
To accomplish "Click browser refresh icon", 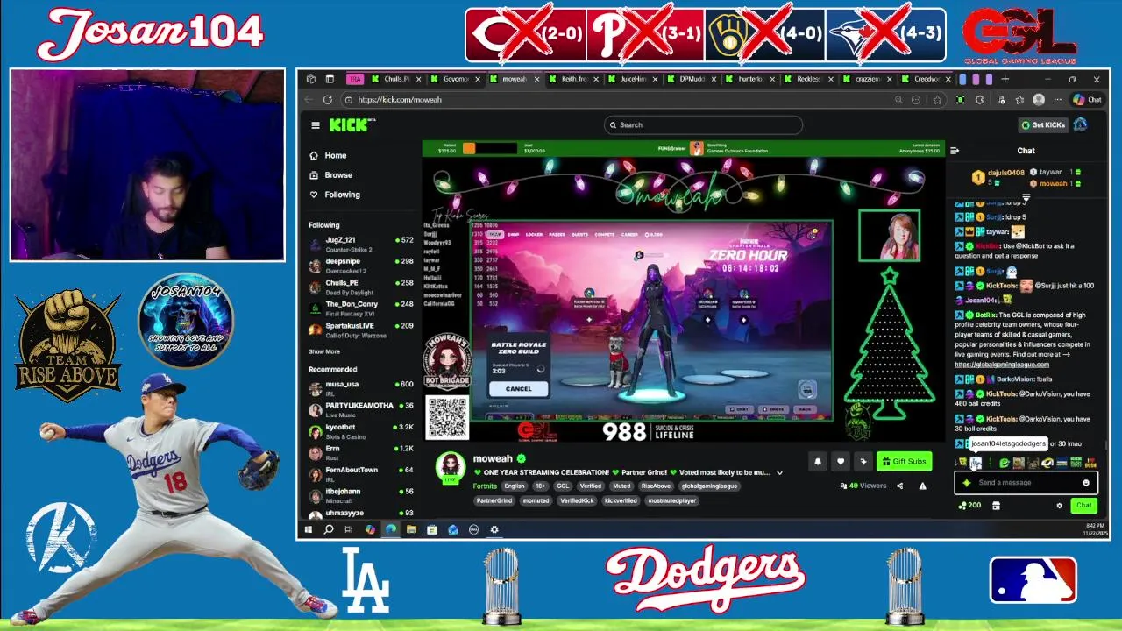I will coord(328,100).
